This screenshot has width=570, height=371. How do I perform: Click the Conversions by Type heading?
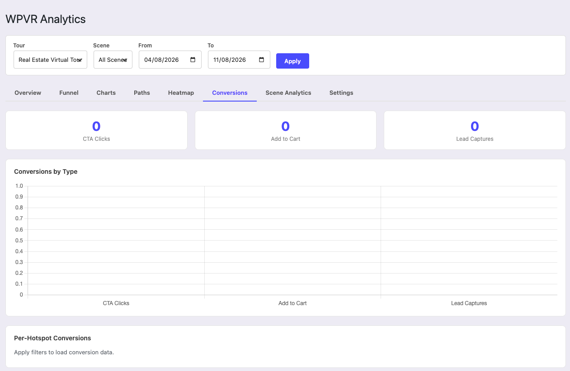(x=46, y=172)
